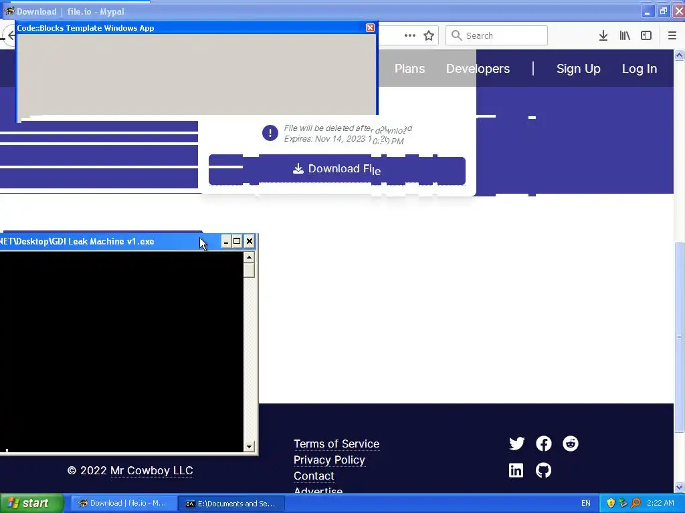Click the browser page scrollbar thumb
The width and height of the screenshot is (685, 513).
(x=679, y=336)
